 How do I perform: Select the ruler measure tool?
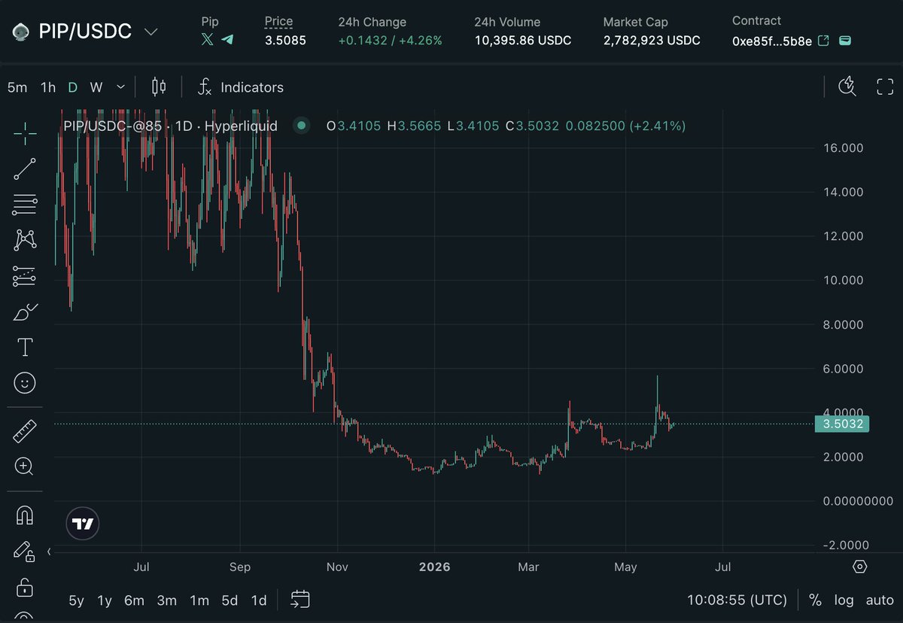coord(25,431)
